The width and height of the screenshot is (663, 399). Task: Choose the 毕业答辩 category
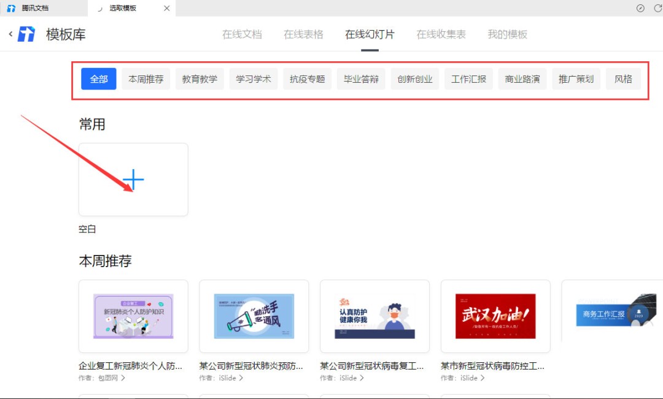361,78
